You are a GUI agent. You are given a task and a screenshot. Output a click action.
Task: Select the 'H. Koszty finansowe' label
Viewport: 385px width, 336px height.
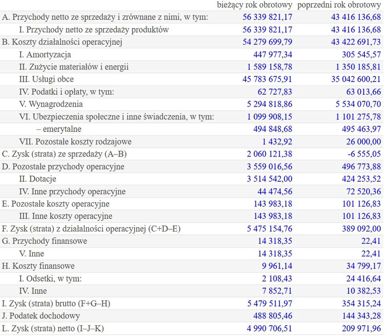click(x=38, y=266)
